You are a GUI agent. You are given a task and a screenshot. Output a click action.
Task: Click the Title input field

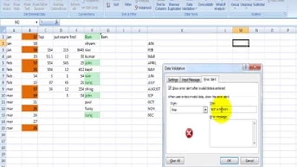(x=233, y=109)
